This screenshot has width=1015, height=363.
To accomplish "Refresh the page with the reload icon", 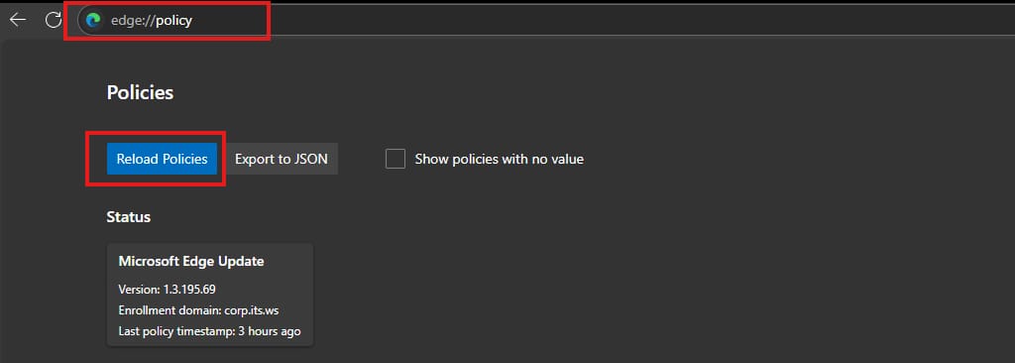I will (x=54, y=20).
